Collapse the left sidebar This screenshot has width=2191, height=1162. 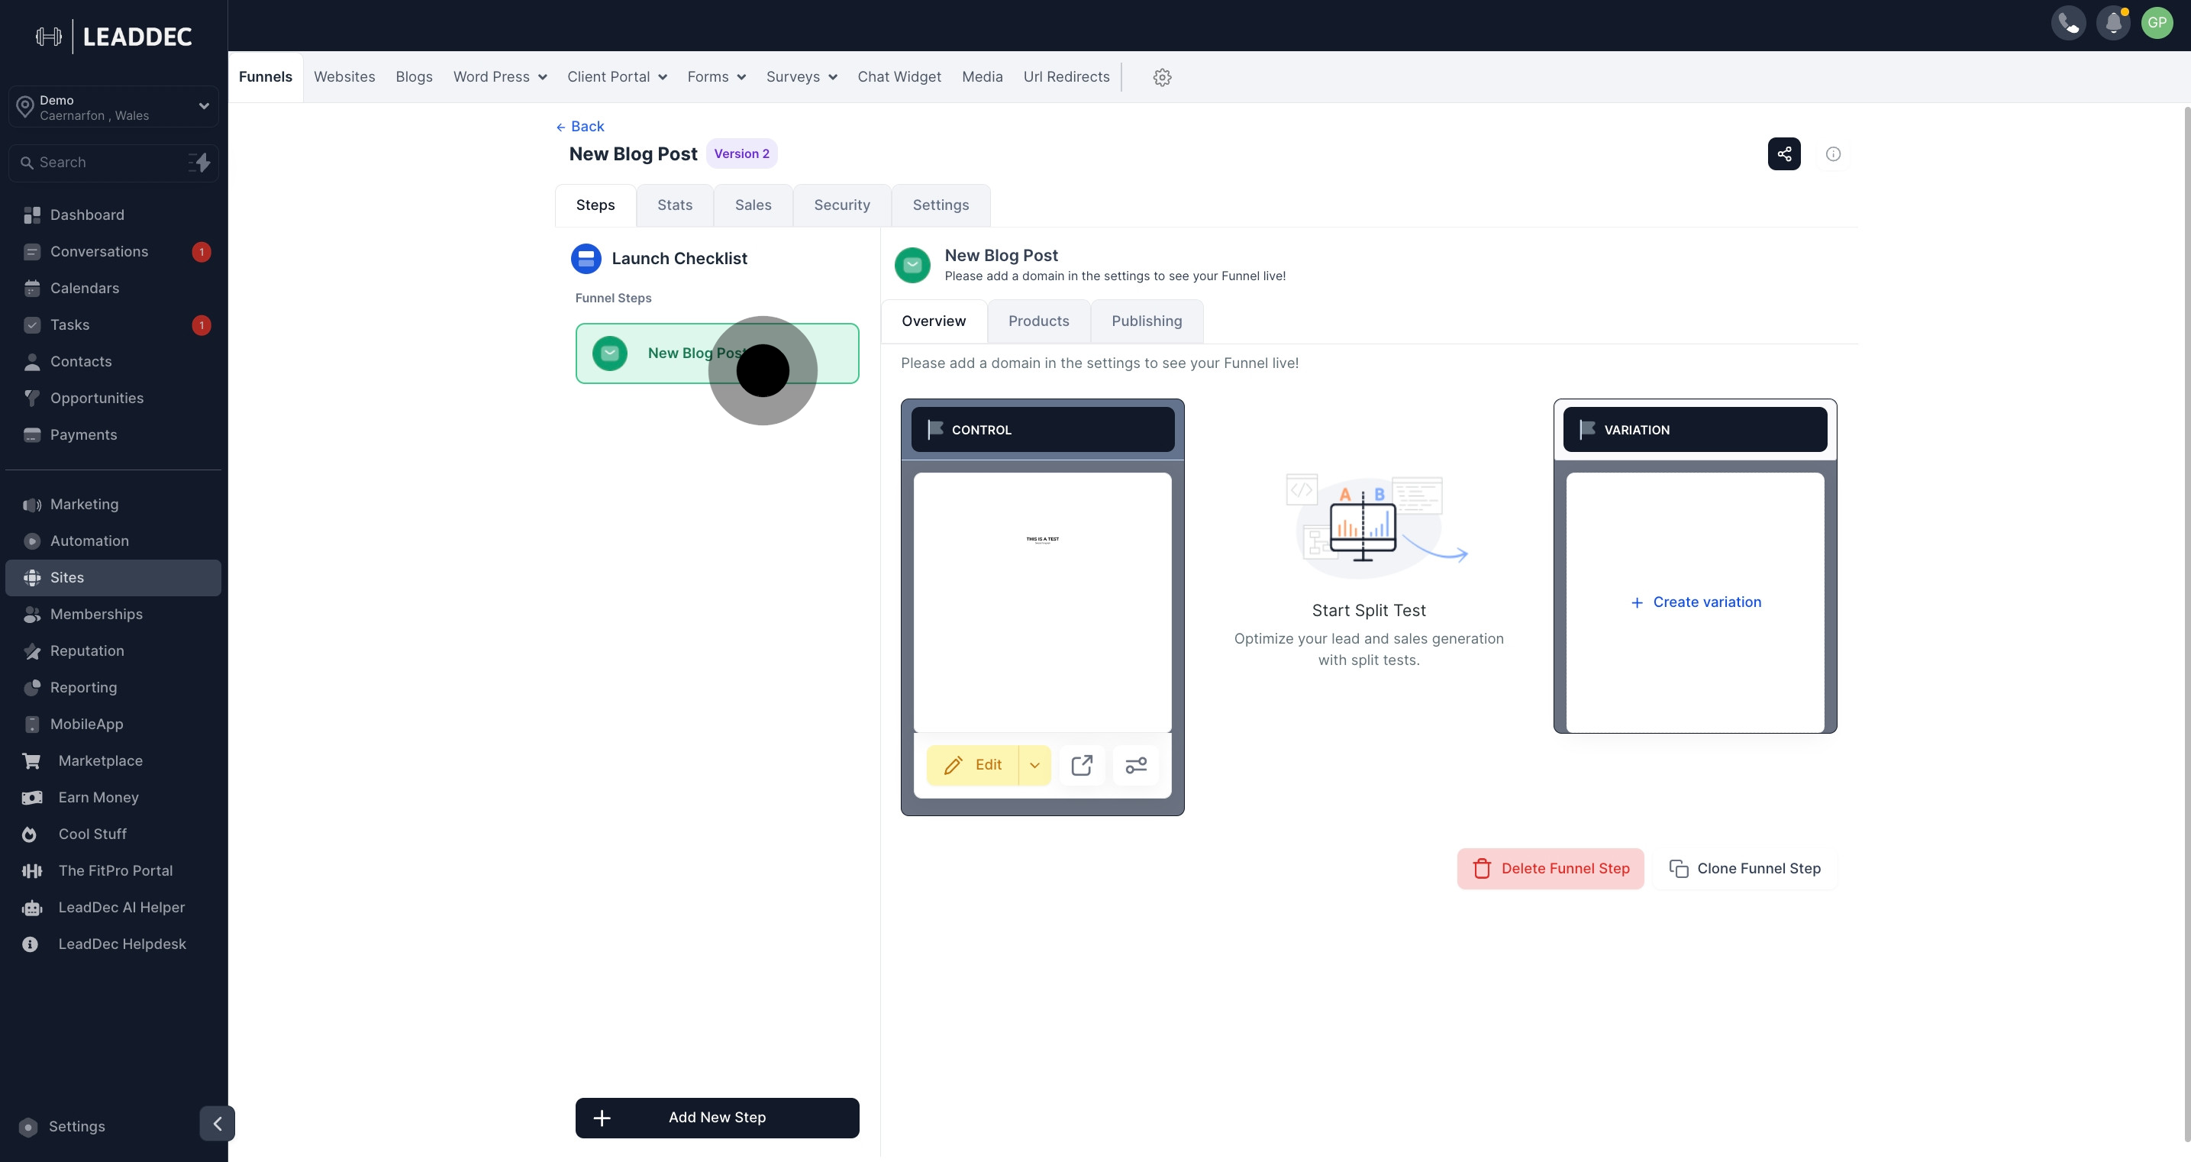click(x=217, y=1124)
